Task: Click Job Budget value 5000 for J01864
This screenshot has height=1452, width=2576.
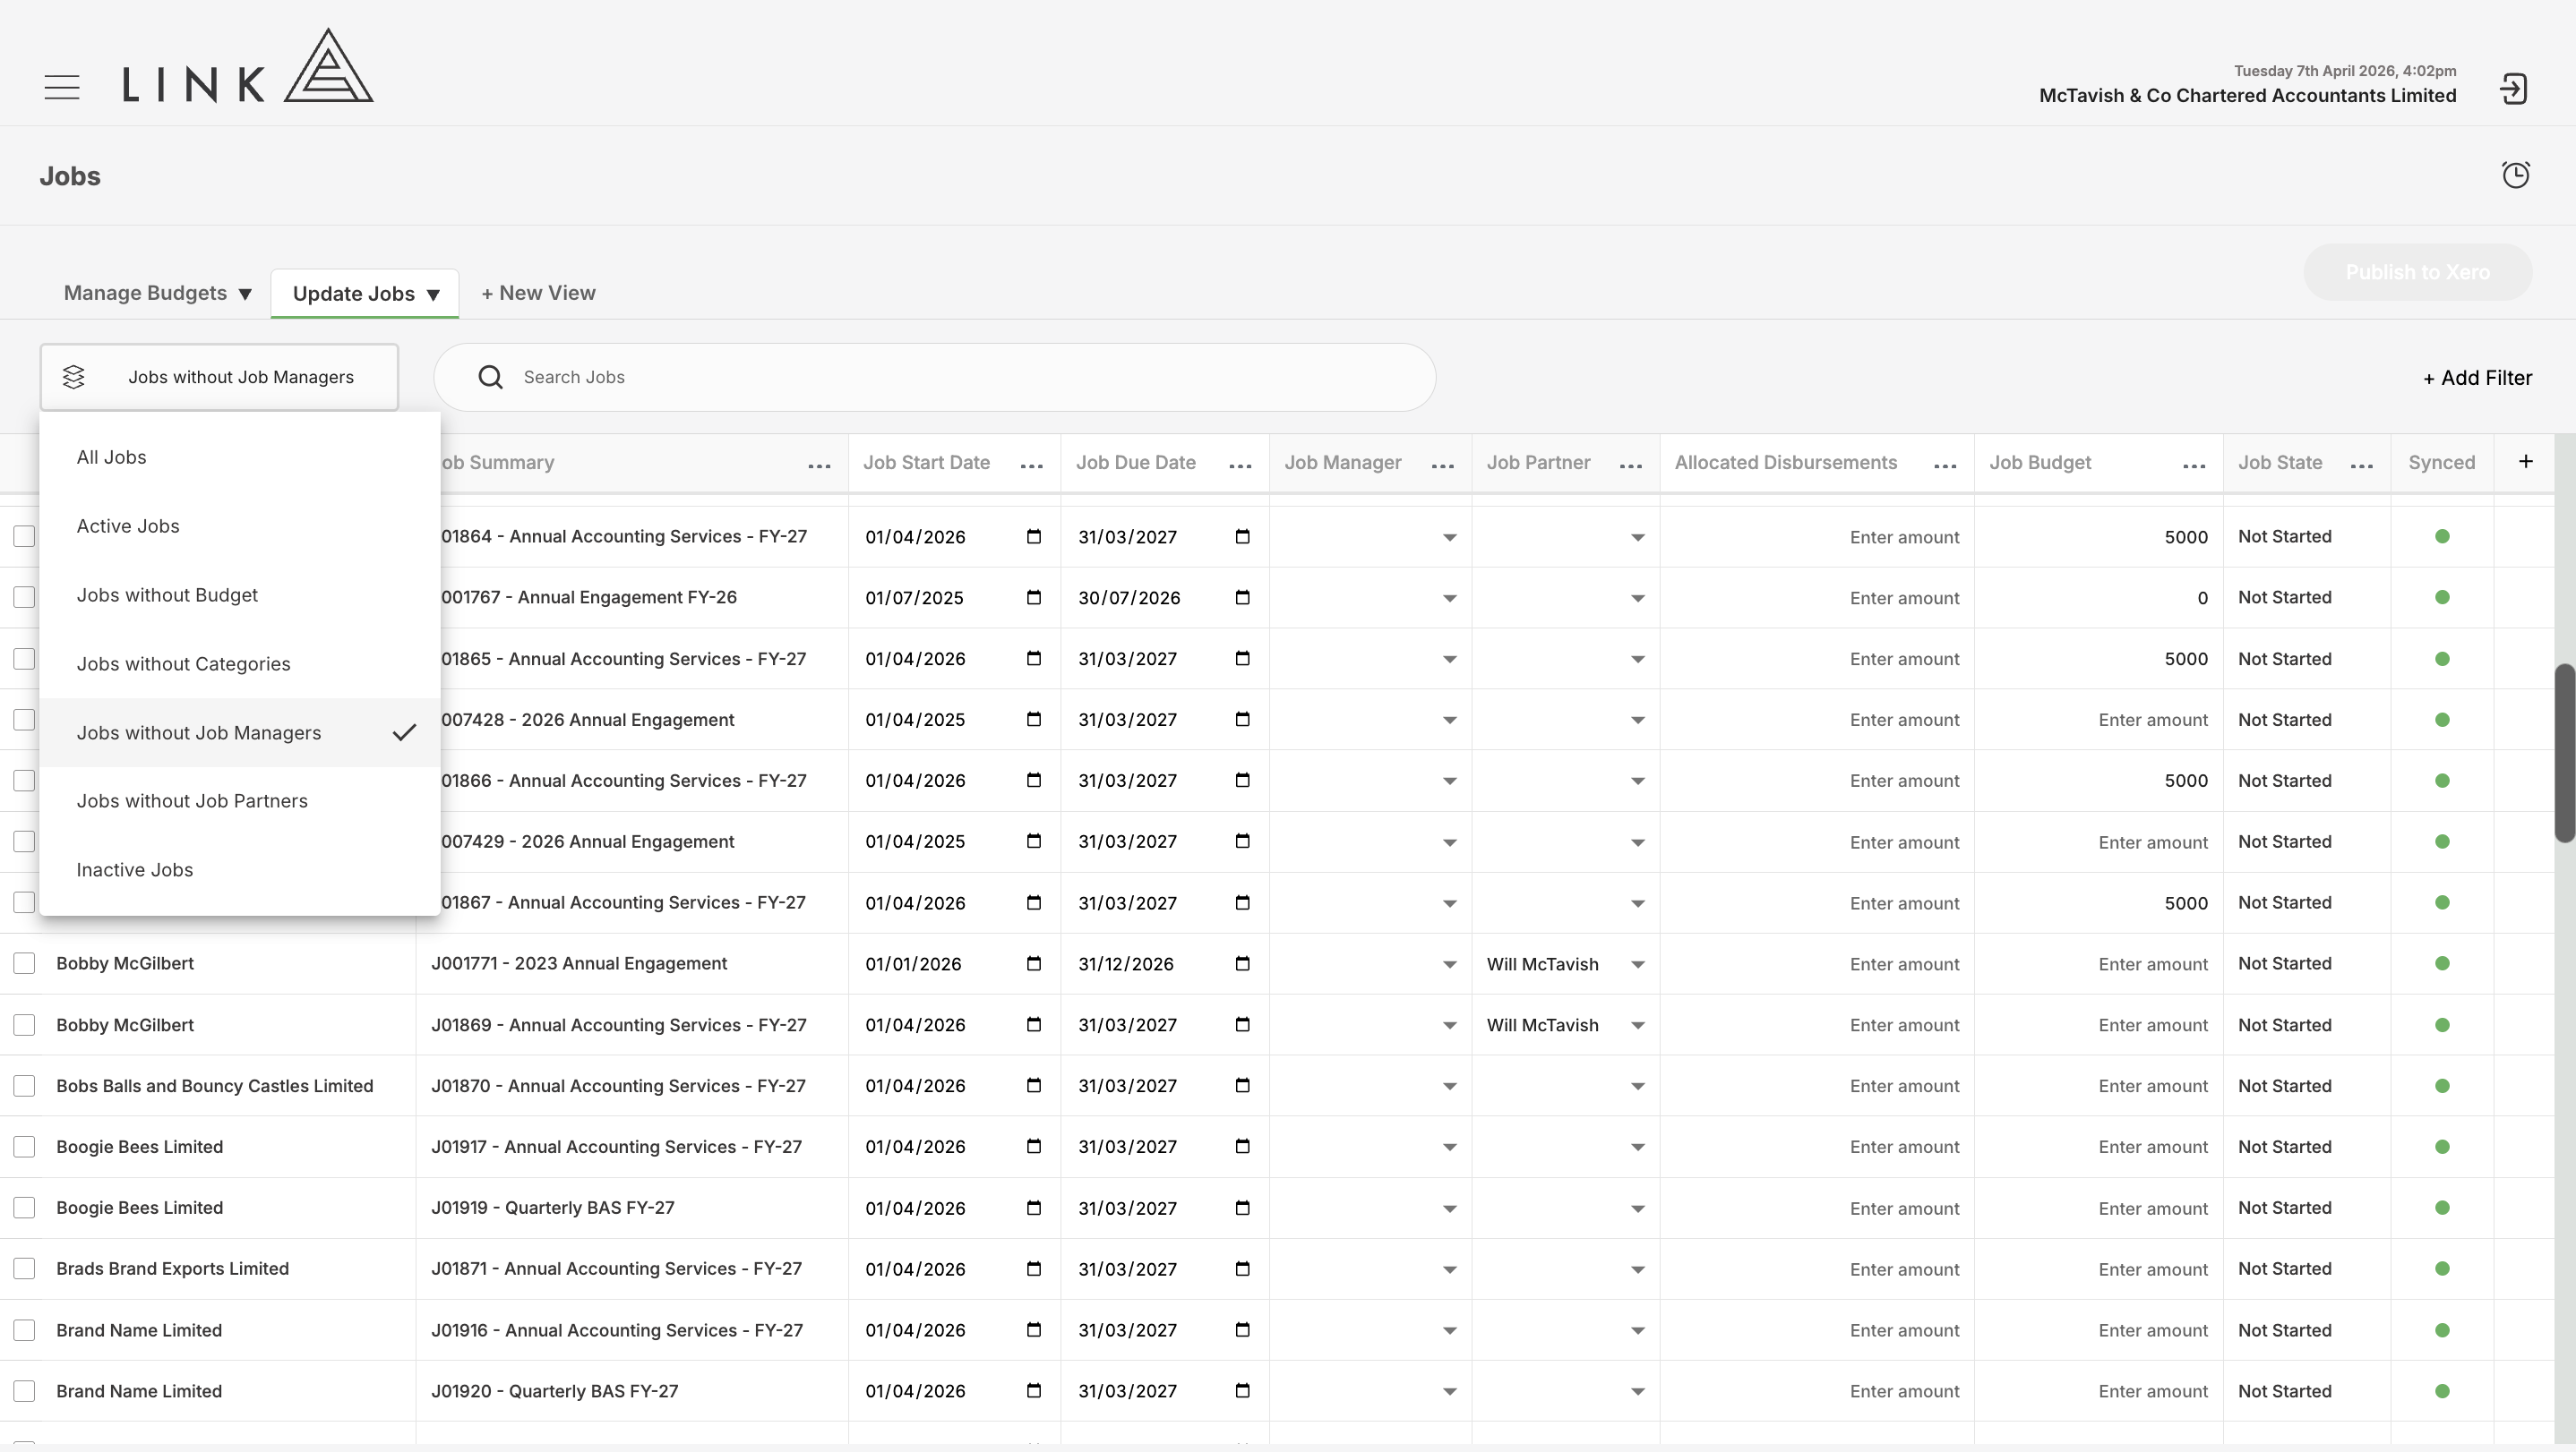Action: (2185, 536)
